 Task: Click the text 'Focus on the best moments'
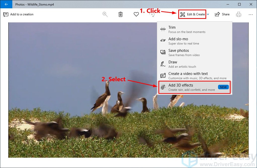[187, 32]
